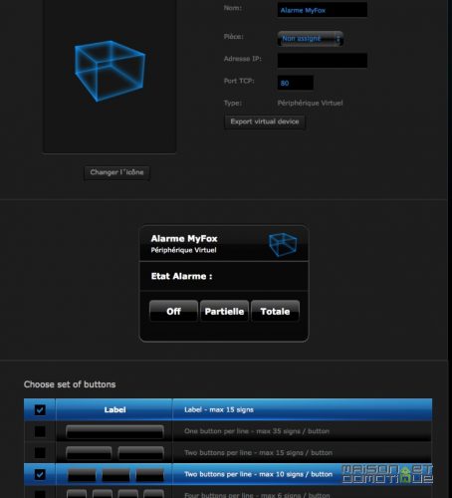Check the max 15 signs two-button row checkbox
The image size is (452, 498).
[40, 452]
